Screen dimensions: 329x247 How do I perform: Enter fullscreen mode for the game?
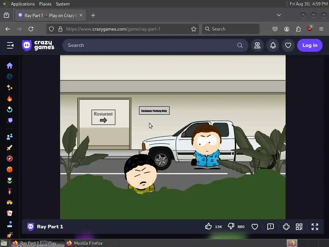(x=315, y=227)
